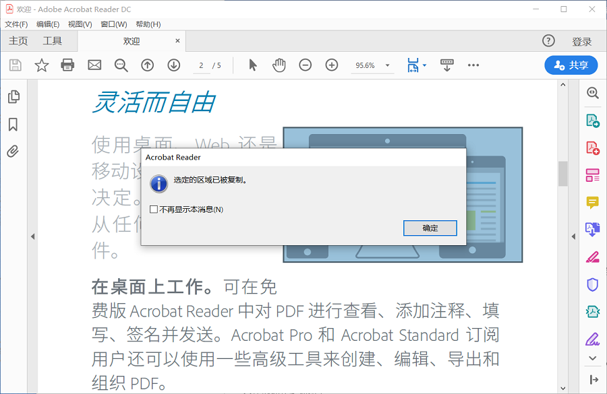Open the purple signature request tool
Image resolution: width=607 pixels, height=394 pixels.
pos(593,339)
